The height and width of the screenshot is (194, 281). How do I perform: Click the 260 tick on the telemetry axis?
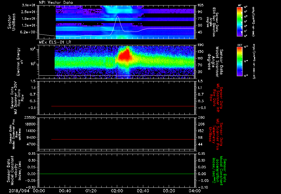[201, 118]
